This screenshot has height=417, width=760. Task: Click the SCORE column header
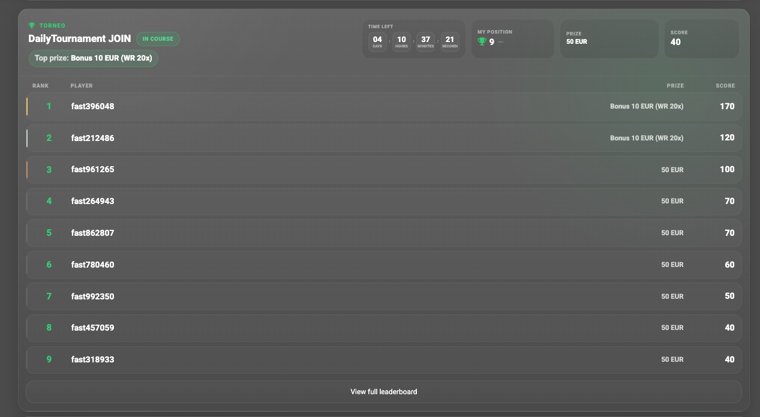(x=725, y=86)
